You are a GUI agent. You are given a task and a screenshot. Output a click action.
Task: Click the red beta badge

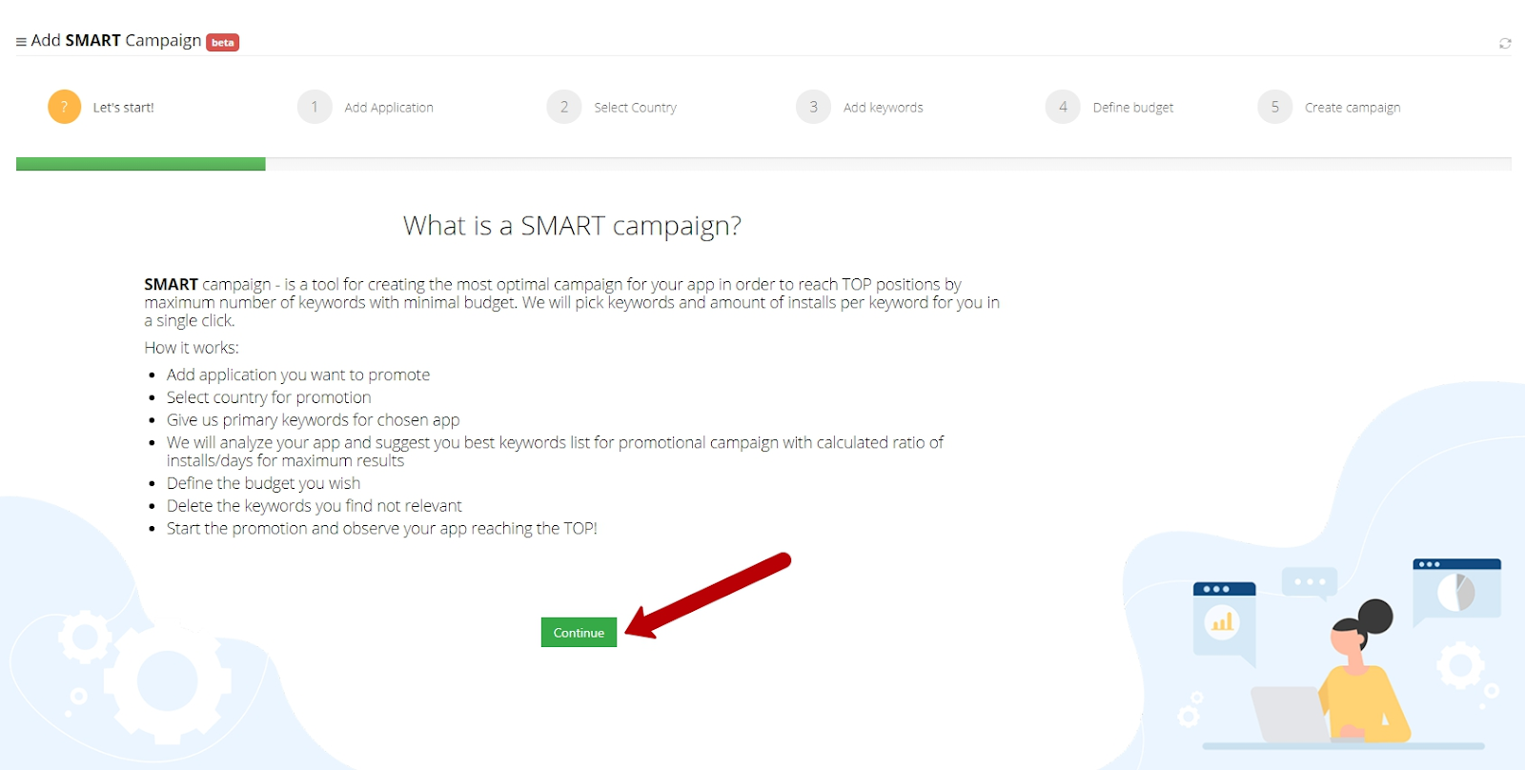click(x=223, y=42)
